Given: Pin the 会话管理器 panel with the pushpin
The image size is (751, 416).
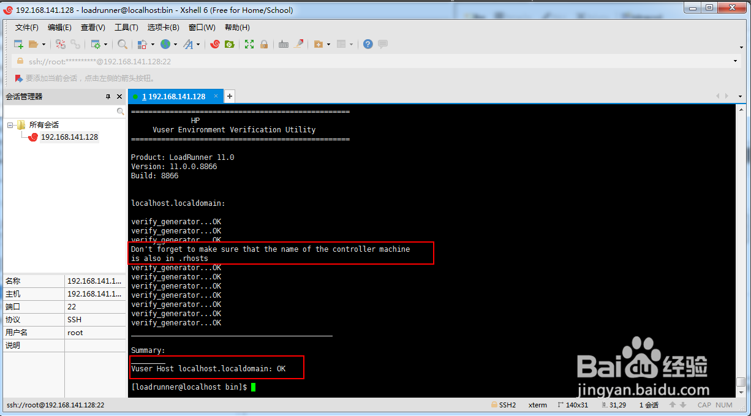Looking at the screenshot, I should tap(108, 97).
